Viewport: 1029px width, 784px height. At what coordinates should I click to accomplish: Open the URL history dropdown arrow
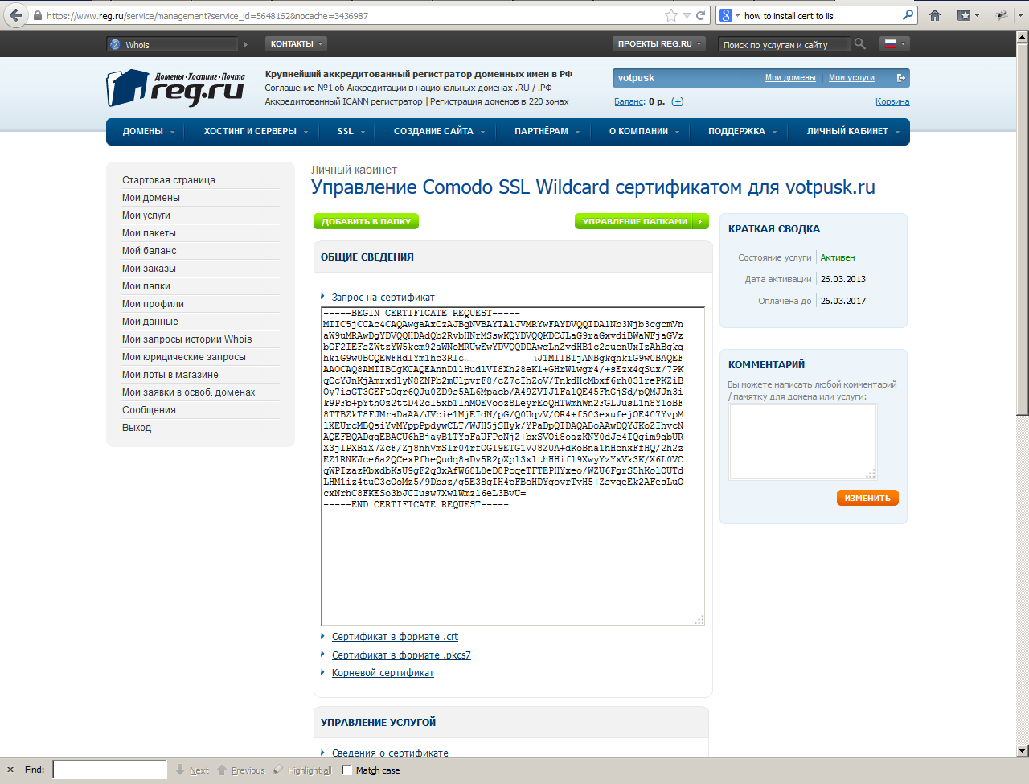[x=687, y=15]
